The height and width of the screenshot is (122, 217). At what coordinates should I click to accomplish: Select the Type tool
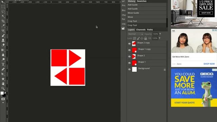pyautogui.click(x=3, y=64)
